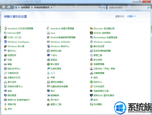The image size is (152, 115).
Task: Select the 控制面板 breadcrumb item
Action: click(25, 8)
